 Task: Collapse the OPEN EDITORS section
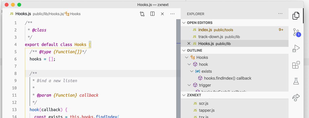184,23
